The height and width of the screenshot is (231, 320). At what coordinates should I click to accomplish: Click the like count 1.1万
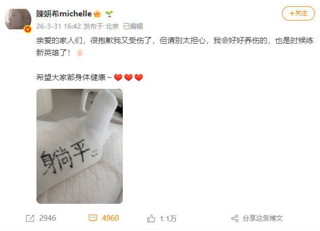[168, 219]
